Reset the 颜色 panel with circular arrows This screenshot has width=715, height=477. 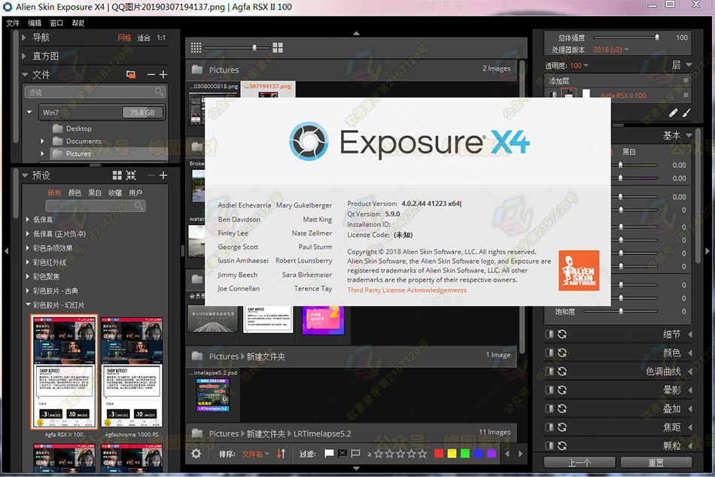[x=562, y=353]
